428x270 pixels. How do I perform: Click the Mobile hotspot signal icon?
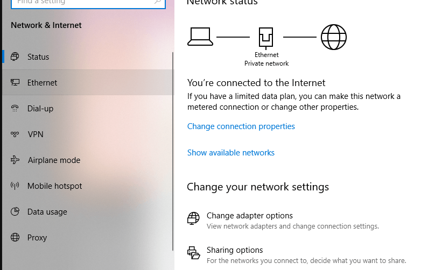[x=15, y=186]
